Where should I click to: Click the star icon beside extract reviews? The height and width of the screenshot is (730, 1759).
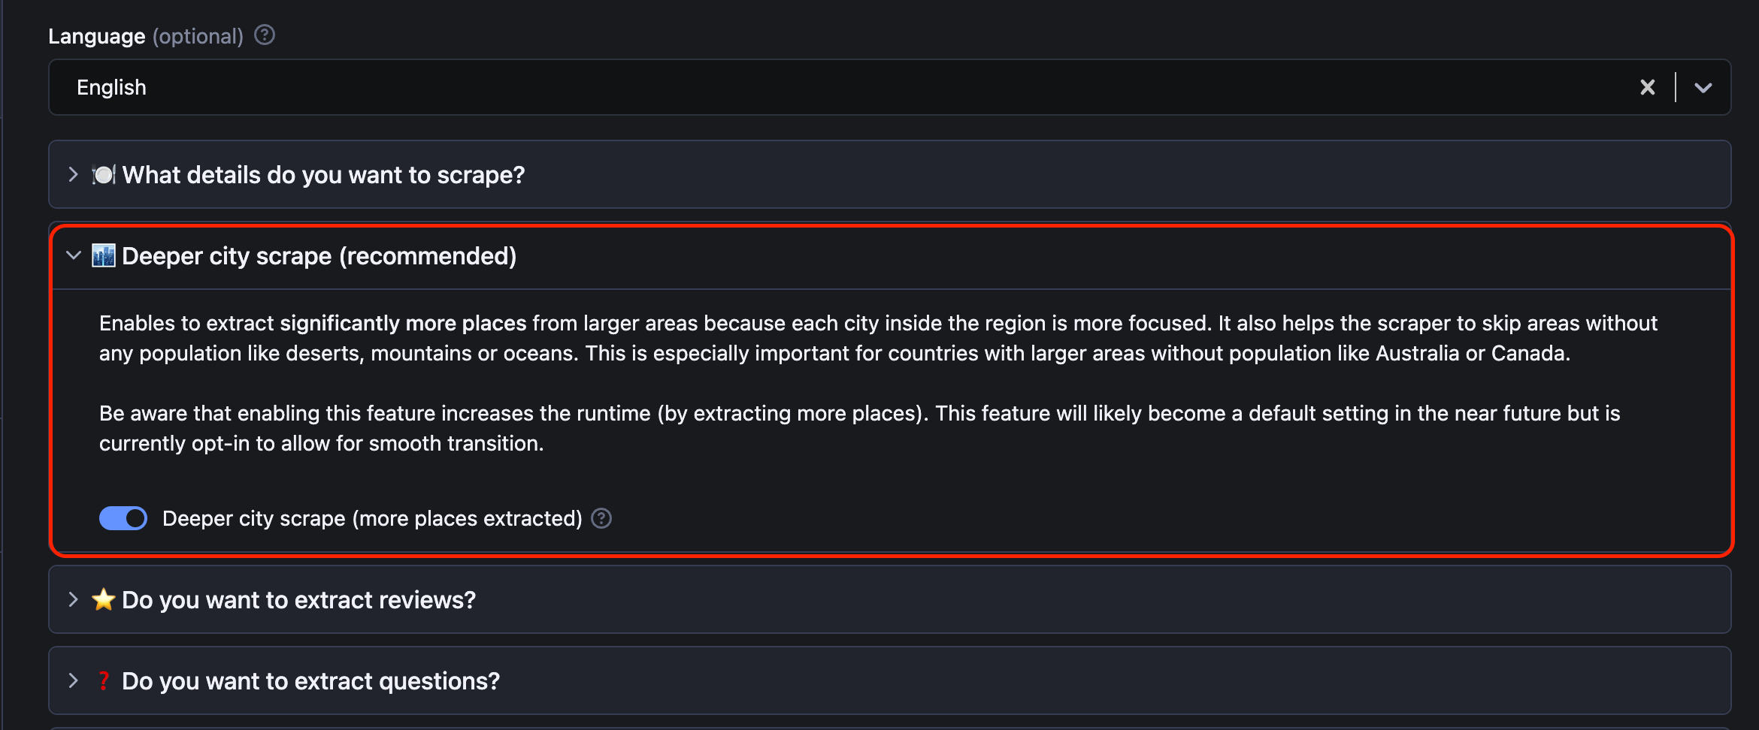pyautogui.click(x=104, y=600)
